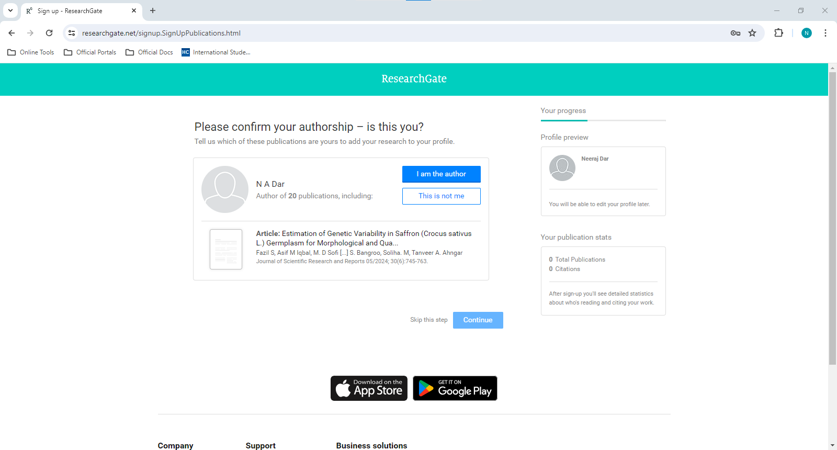Click the Journal of Scientific Research citation line
This screenshot has width=837, height=450.
[x=342, y=262]
